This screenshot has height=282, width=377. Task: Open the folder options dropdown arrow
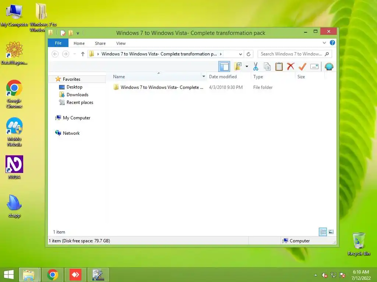pos(247,66)
